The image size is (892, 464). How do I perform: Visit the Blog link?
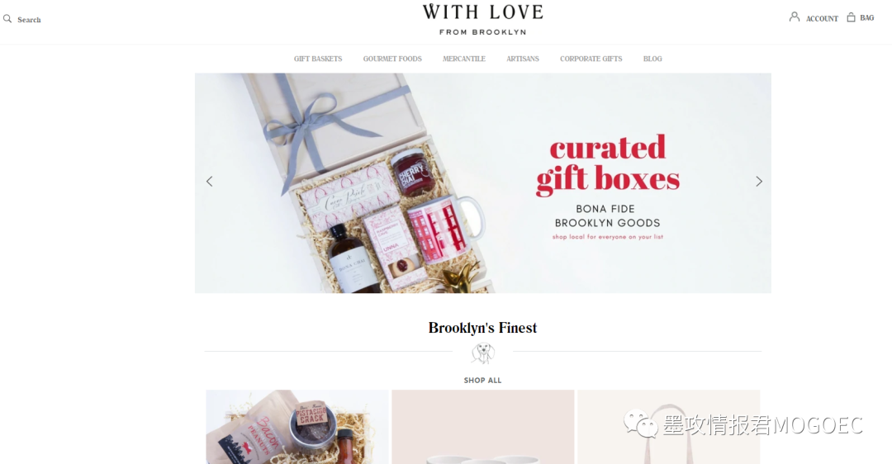pyautogui.click(x=652, y=59)
